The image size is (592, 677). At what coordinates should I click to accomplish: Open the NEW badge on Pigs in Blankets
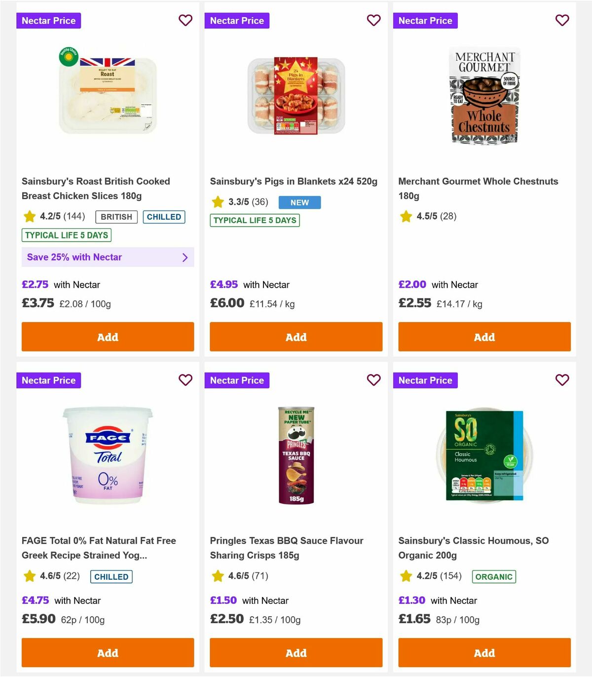point(299,202)
